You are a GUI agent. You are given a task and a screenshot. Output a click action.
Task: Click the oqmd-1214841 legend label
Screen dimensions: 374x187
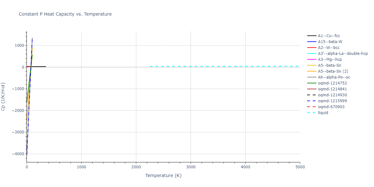coord(332,89)
